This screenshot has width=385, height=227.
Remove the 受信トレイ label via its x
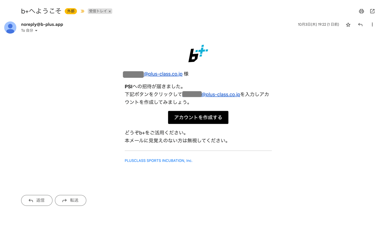pyautogui.click(x=110, y=12)
